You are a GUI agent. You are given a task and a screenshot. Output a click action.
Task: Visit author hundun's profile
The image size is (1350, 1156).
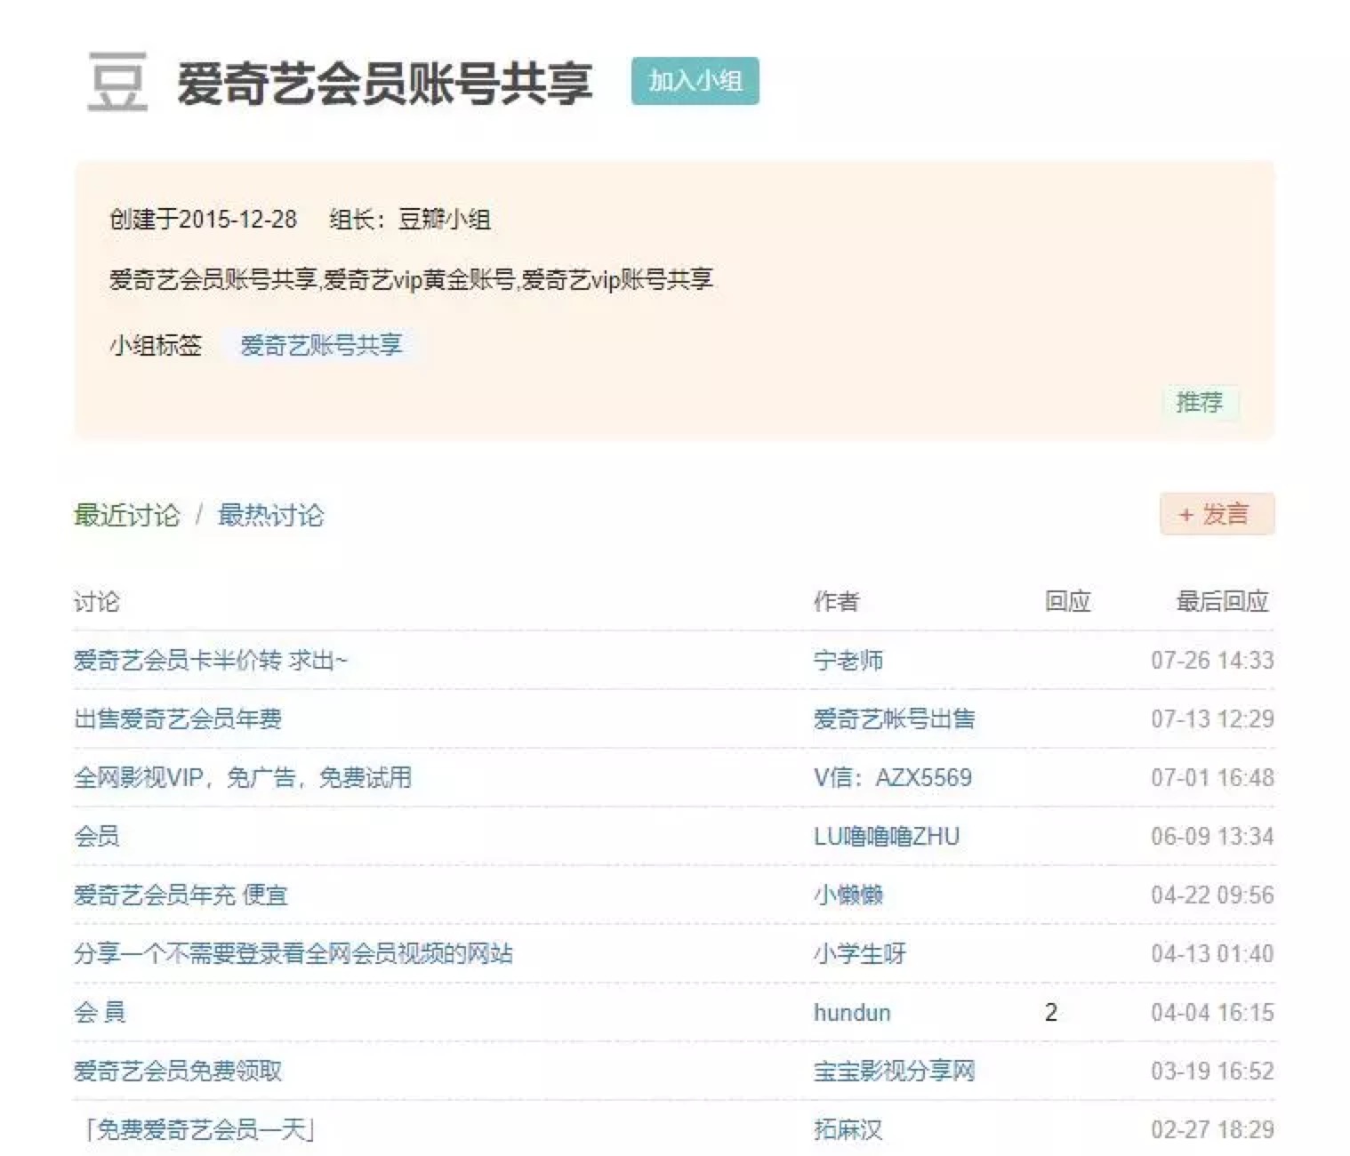851,1012
